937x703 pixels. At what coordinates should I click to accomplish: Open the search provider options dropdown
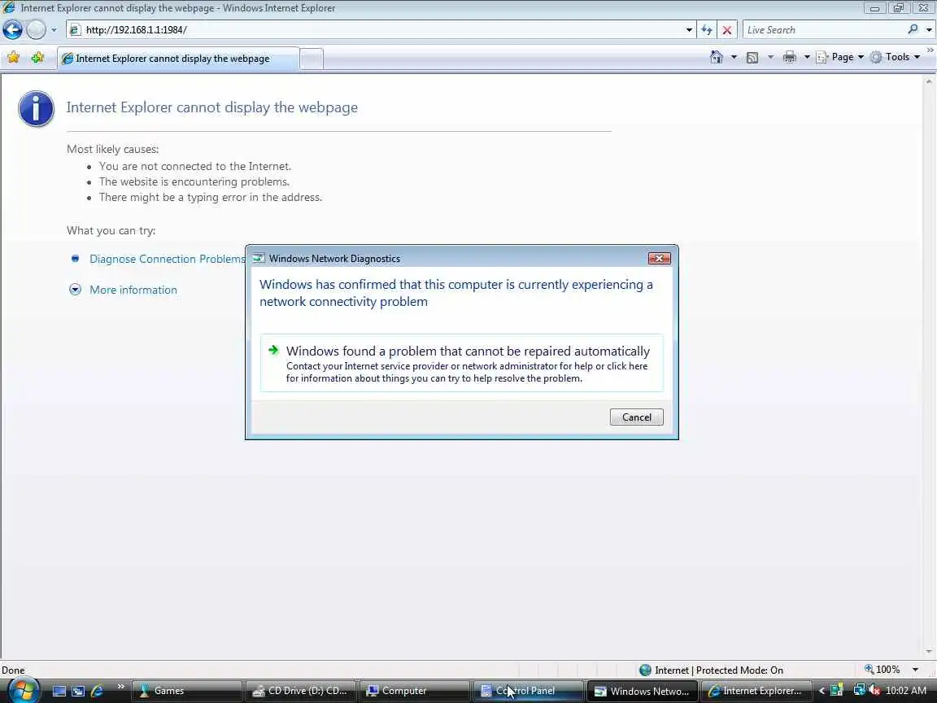click(929, 29)
